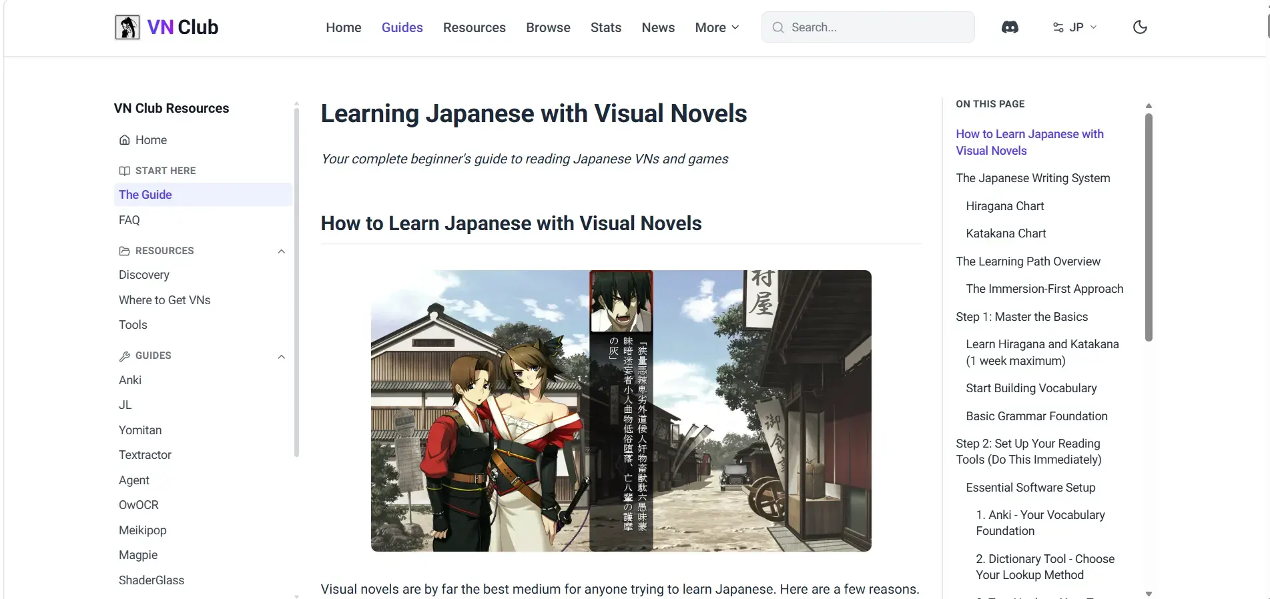The image size is (1270, 599).
Task: Click the contents panel scroll-up arrow
Action: coord(1149,105)
